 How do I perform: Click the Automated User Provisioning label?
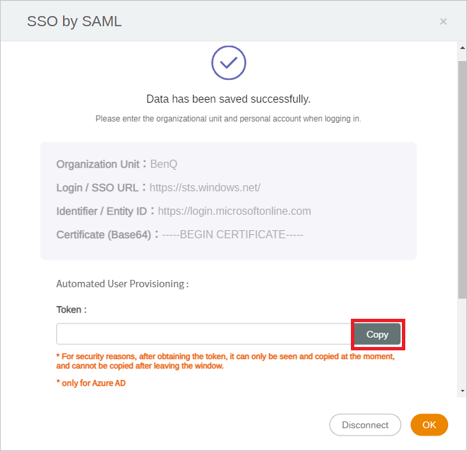pos(122,284)
